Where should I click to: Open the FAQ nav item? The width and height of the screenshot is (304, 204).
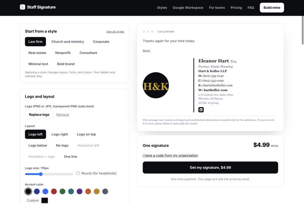click(x=250, y=8)
